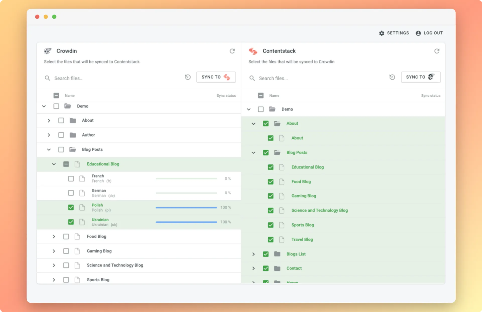Refresh the Contentstack panel file list
482x312 pixels.
[x=437, y=51]
